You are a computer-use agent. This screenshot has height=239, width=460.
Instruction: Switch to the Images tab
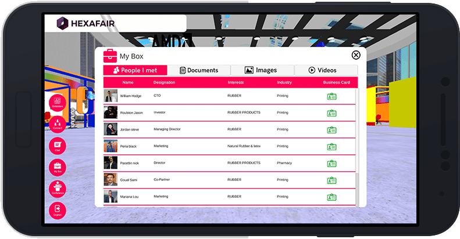(262, 70)
